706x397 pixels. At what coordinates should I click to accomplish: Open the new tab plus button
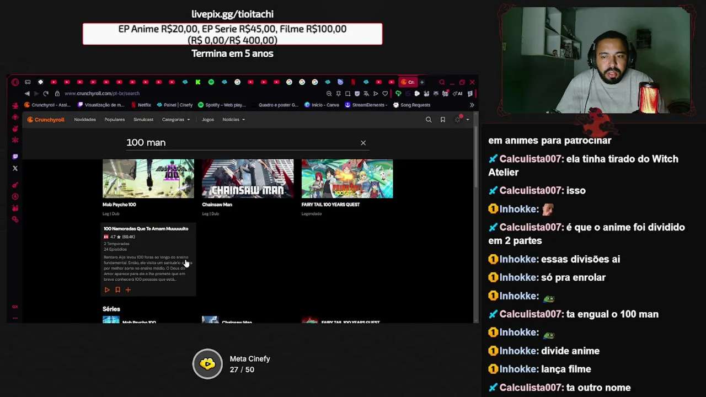click(422, 82)
